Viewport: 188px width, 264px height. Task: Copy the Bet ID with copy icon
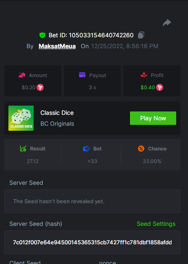coord(141,35)
